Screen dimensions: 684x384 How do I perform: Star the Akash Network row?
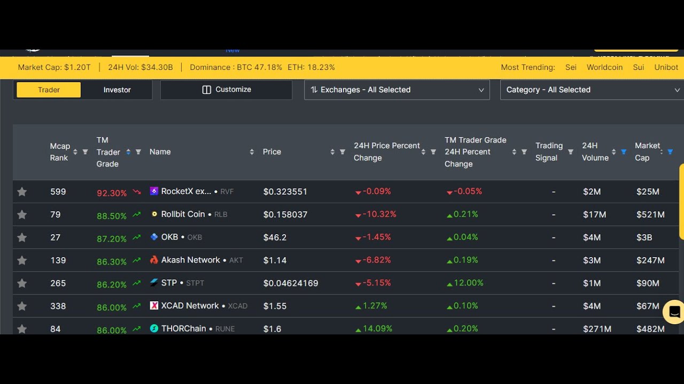point(22,260)
